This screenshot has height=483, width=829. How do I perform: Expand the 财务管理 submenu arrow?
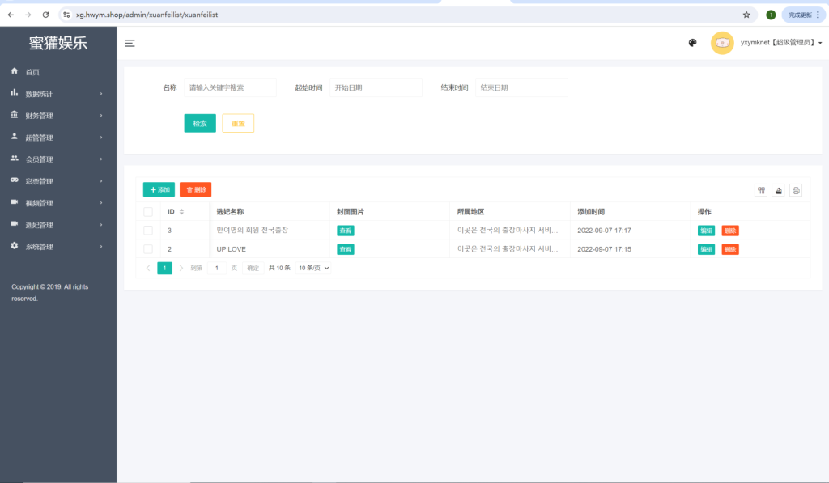point(101,116)
